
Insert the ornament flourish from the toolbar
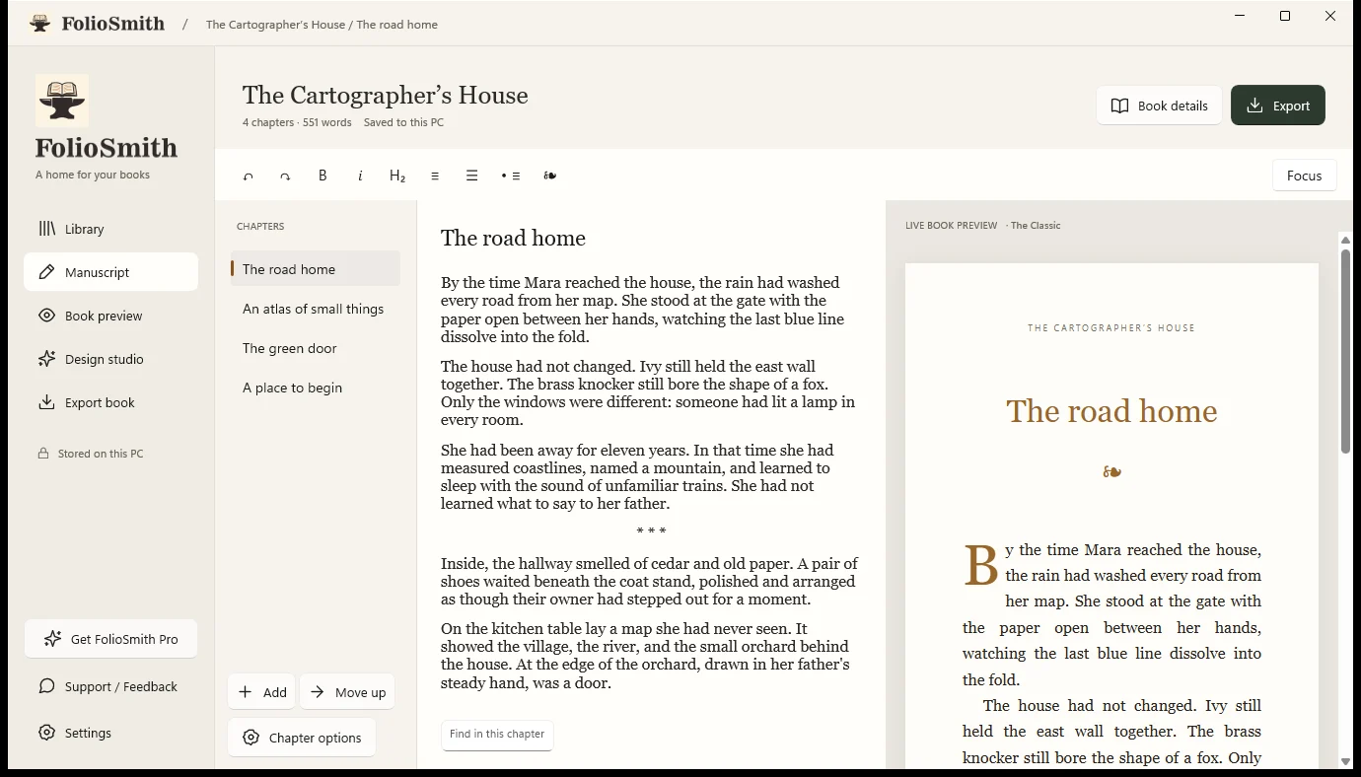point(550,176)
